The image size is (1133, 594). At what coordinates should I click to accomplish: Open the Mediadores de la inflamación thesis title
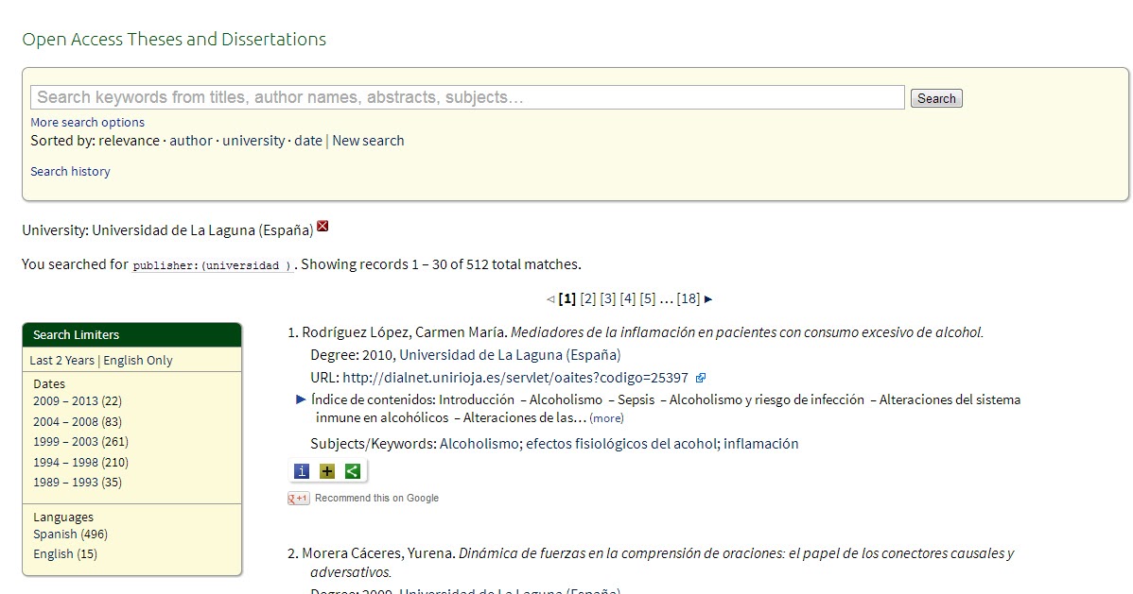tap(747, 332)
